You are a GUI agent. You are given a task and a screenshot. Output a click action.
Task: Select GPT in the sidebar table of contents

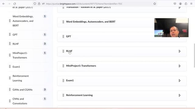coord(15,35)
